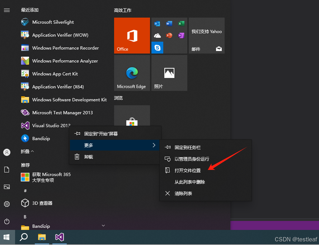This screenshot has height=245, width=319.
Task: Open the Microsoft Store tile
Action: (x=132, y=116)
